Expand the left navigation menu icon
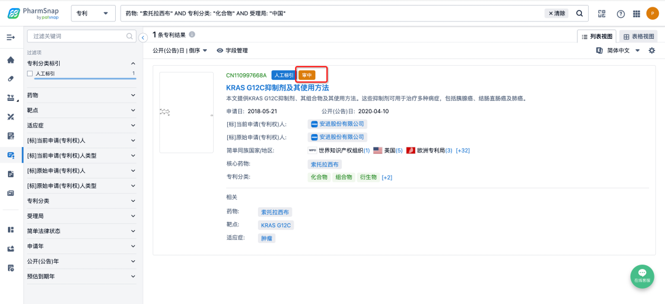The width and height of the screenshot is (665, 304). tap(10, 38)
